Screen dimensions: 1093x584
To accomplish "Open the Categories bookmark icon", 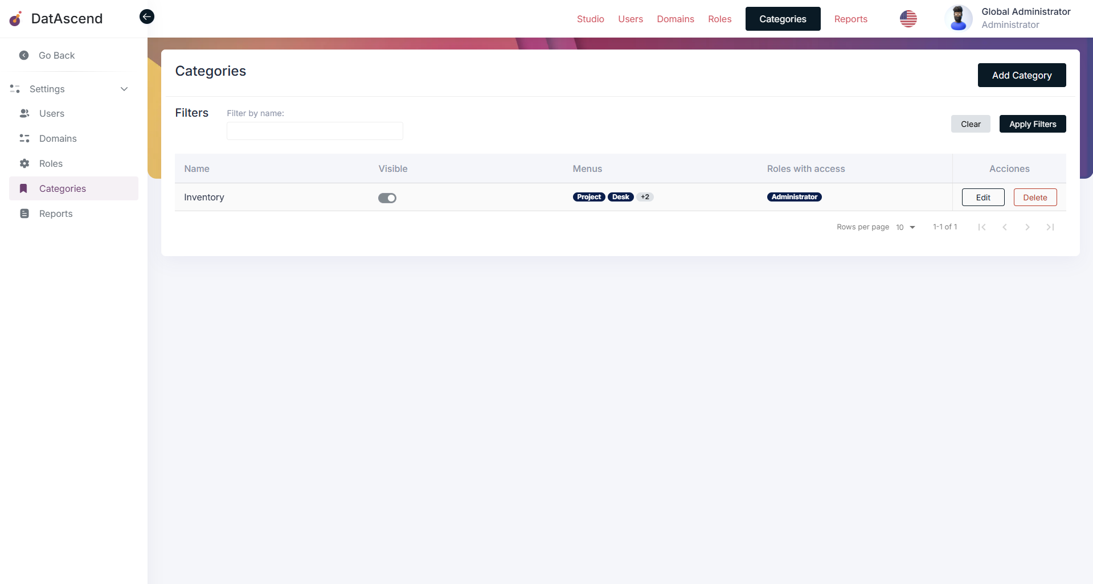I will click(x=23, y=188).
